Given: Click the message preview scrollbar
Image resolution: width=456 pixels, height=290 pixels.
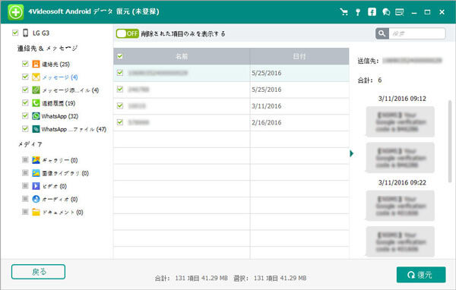Looking at the screenshot, I should 450,141.
